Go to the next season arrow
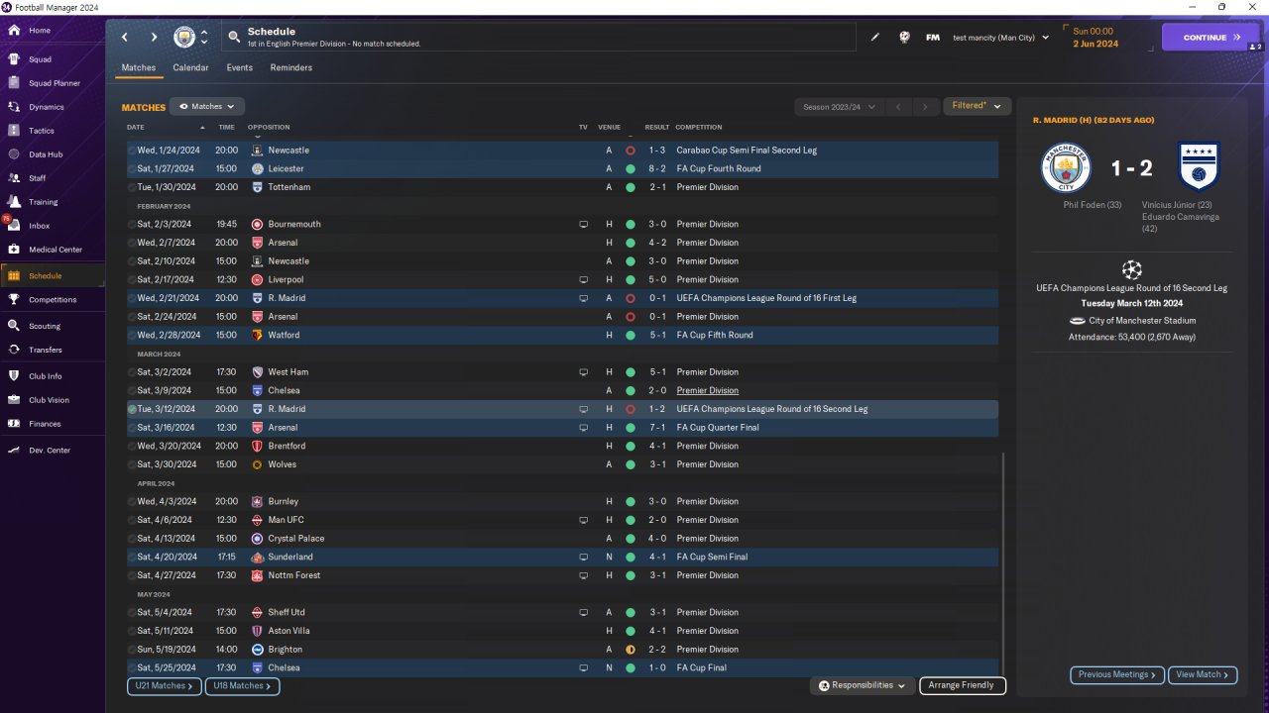The height and width of the screenshot is (713, 1269). [925, 107]
